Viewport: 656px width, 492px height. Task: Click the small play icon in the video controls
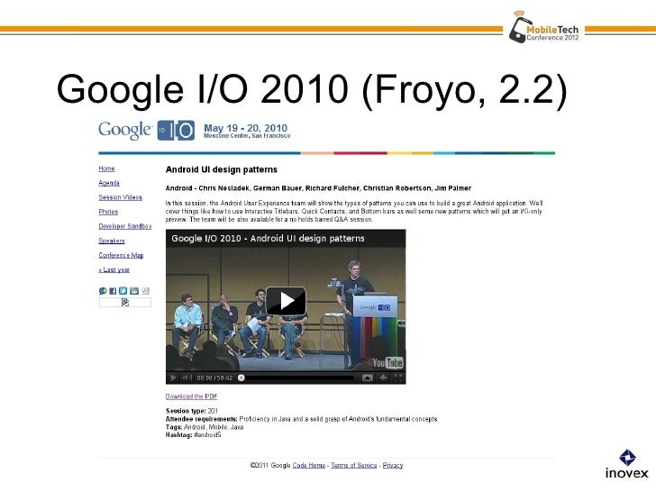pyautogui.click(x=173, y=378)
